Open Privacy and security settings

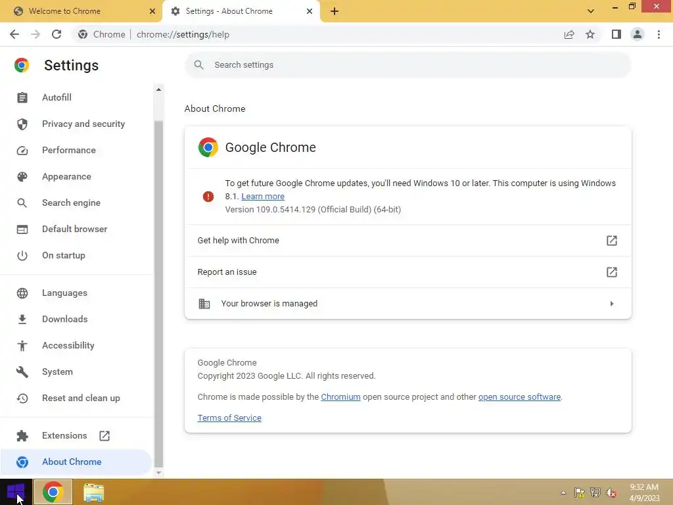coord(76,124)
